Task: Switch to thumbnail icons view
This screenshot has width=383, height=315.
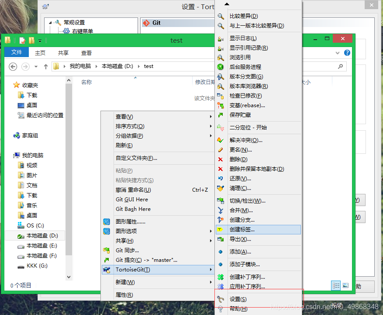Action: (x=345, y=285)
